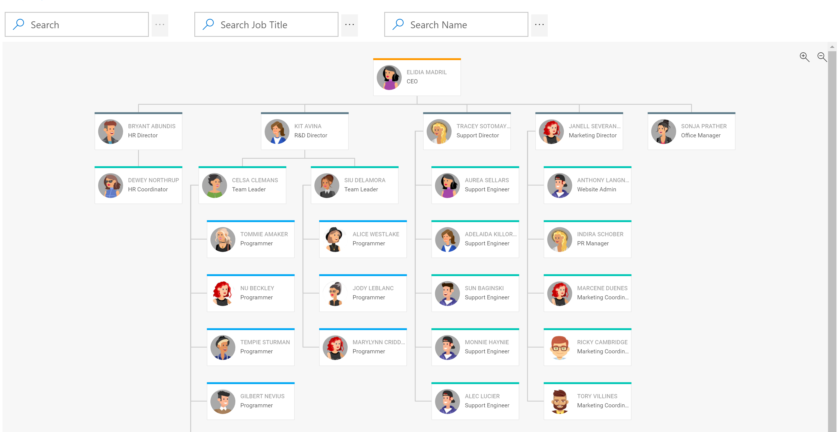The width and height of the screenshot is (840, 432).
Task: Click the zoom out magnifier icon
Action: tap(822, 57)
